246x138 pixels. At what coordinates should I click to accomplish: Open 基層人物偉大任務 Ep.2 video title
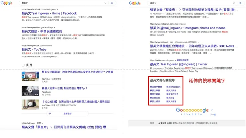pyautogui.click(x=64, y=88)
